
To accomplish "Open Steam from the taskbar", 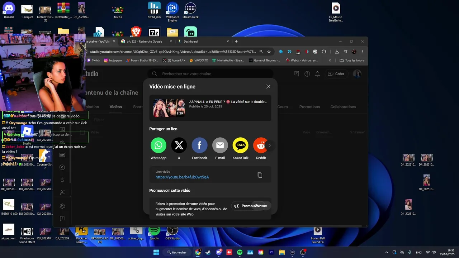I will [x=208, y=252].
